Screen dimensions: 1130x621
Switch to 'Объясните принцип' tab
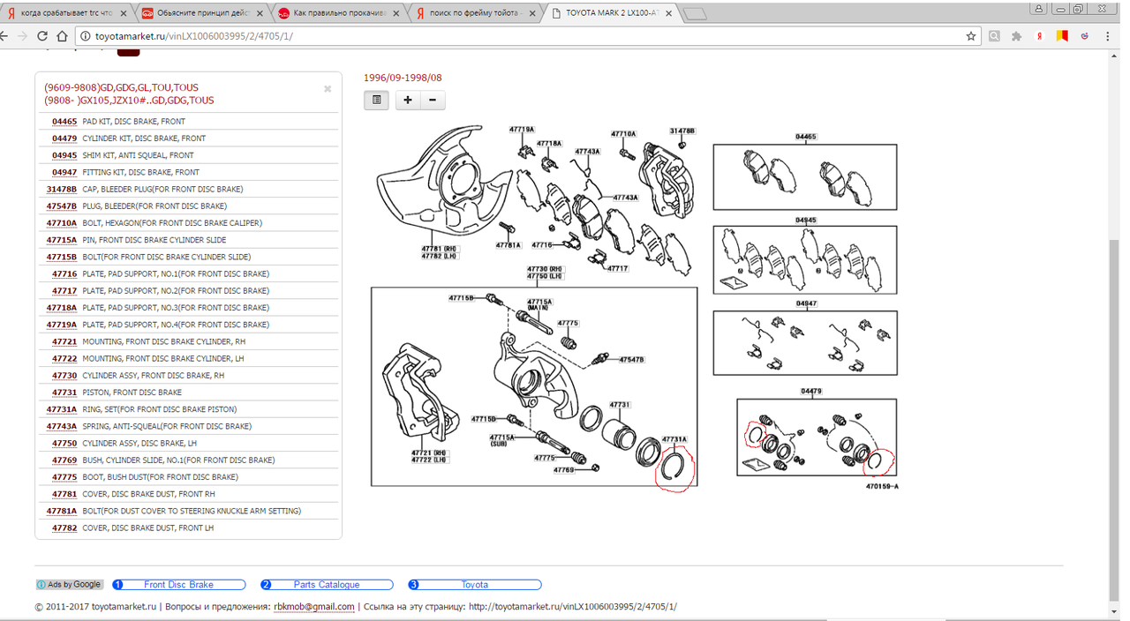(x=200, y=13)
